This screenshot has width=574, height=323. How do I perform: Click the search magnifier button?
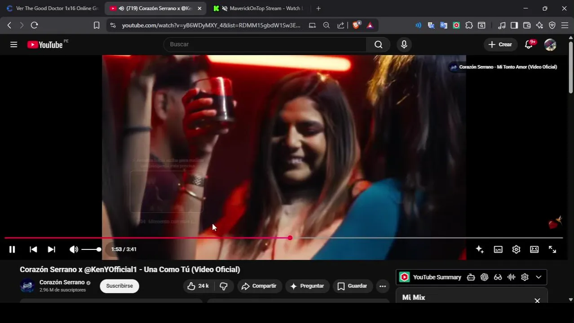click(x=379, y=44)
